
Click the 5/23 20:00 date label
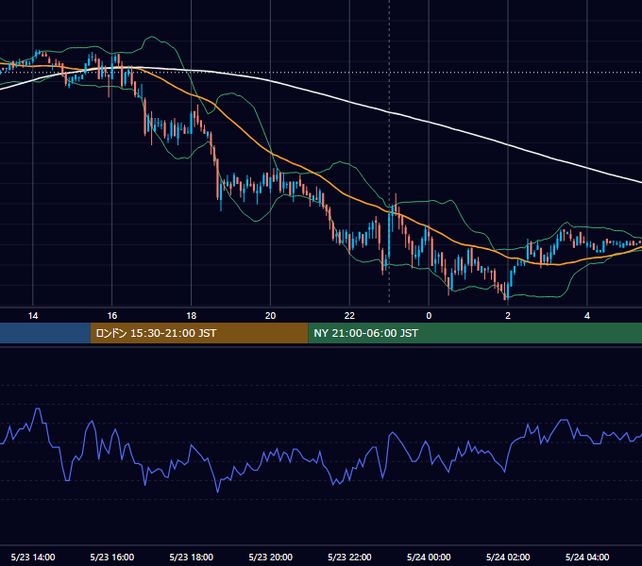tap(270, 557)
